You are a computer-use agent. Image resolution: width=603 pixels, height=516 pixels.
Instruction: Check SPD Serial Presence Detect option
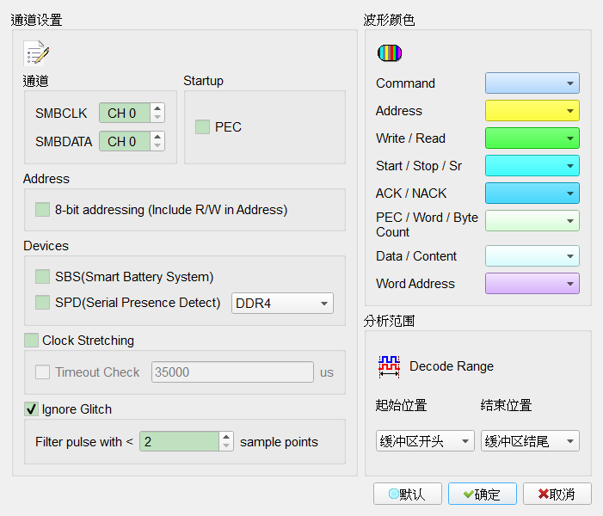43,303
